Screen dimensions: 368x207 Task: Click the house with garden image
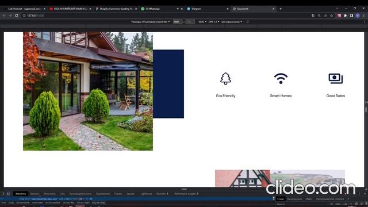88,91
